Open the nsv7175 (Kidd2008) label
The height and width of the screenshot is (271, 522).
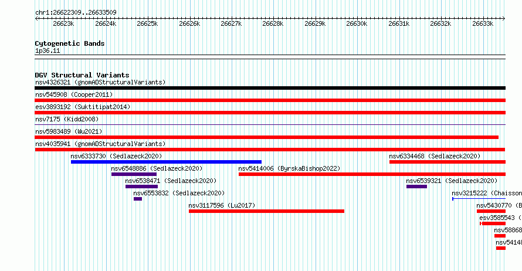[x=67, y=119]
